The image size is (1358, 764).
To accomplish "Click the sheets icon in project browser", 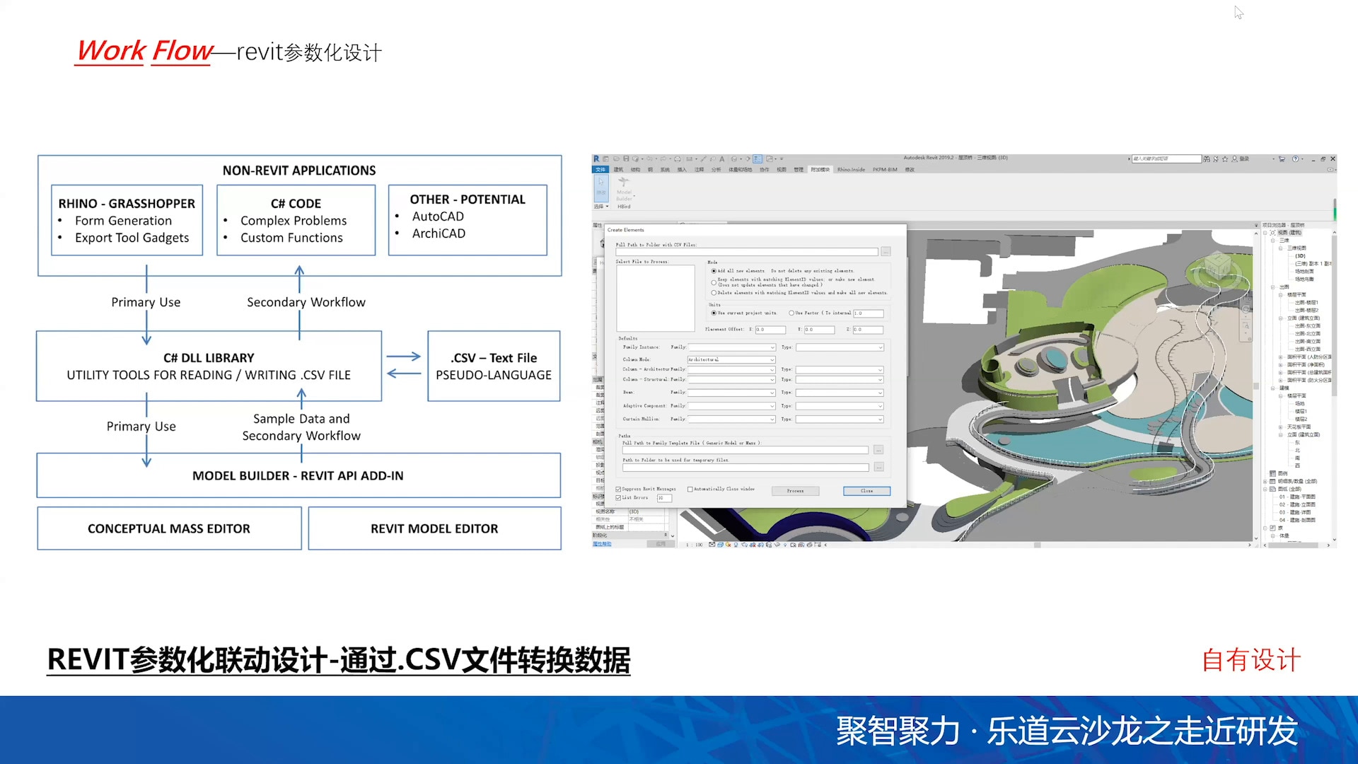I will [x=1272, y=489].
